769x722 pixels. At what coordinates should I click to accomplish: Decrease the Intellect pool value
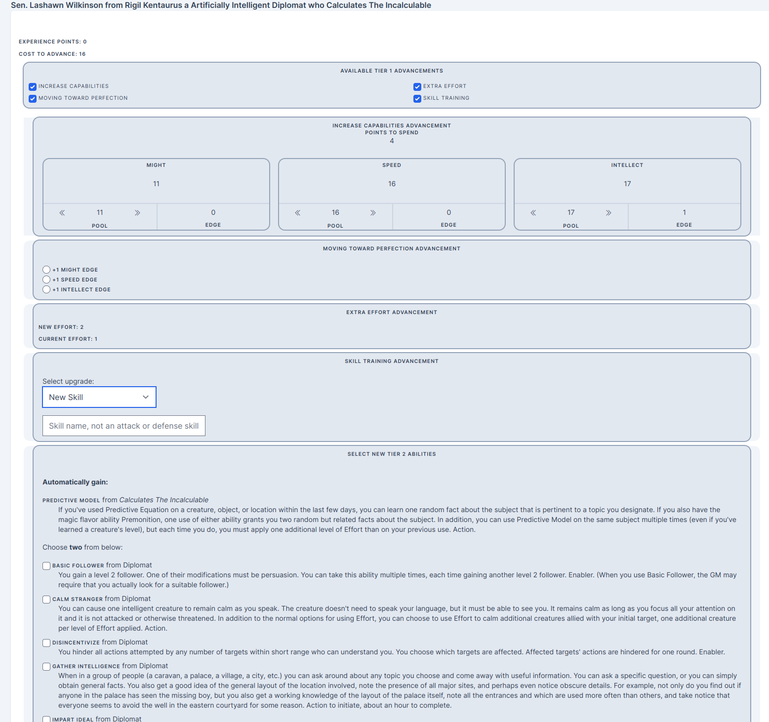(533, 213)
